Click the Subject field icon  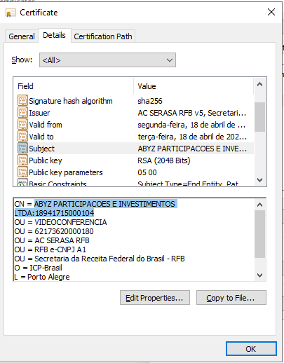[x=22, y=149]
